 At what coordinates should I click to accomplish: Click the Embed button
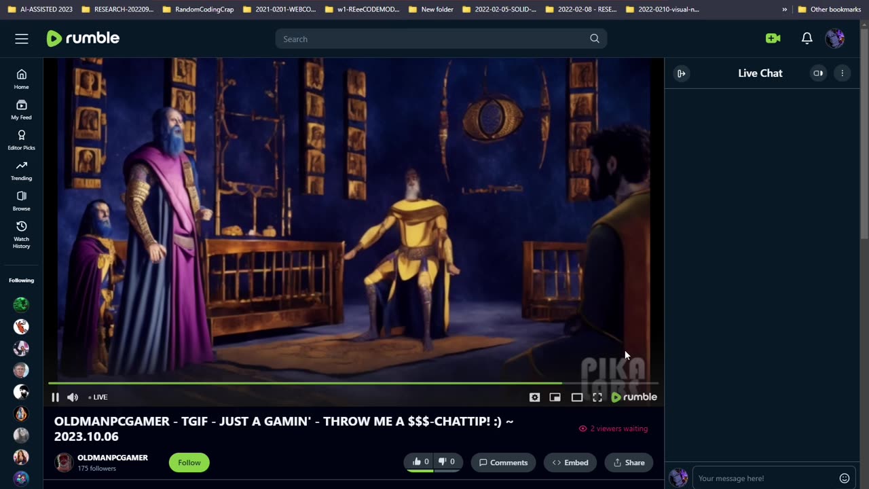570,463
